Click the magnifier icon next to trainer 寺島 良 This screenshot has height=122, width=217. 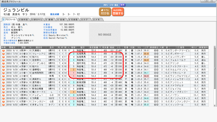pyautogui.click(x=26, y=25)
